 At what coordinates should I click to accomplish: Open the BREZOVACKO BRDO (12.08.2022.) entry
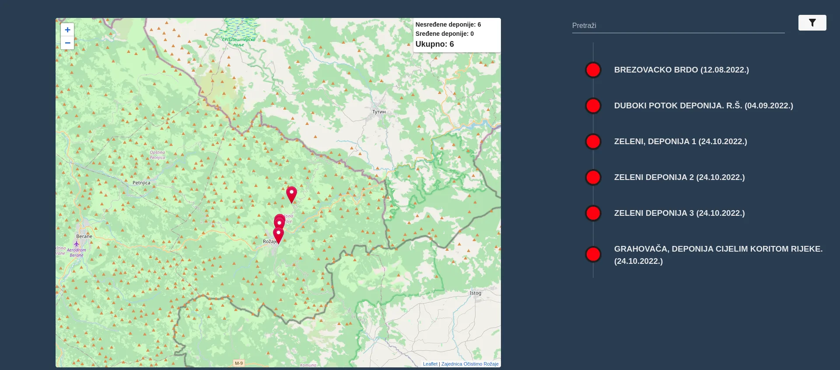[x=681, y=70]
